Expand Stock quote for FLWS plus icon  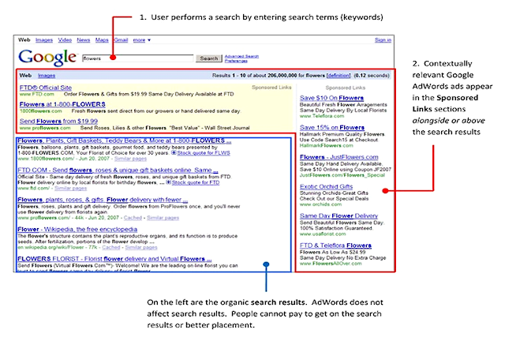pyautogui.click(x=174, y=153)
